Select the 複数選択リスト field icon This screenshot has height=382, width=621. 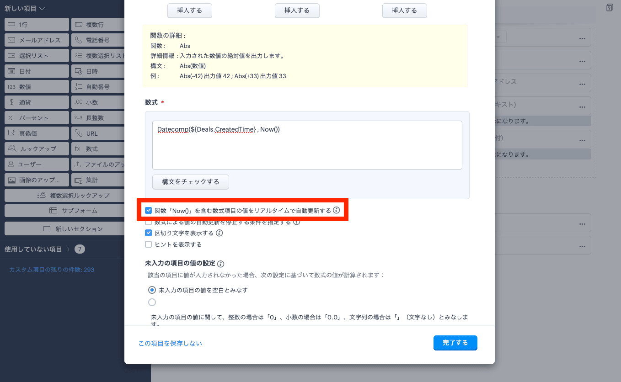(78, 56)
